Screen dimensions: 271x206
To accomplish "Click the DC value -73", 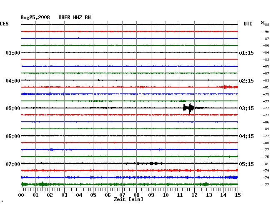I will tap(266, 94).
